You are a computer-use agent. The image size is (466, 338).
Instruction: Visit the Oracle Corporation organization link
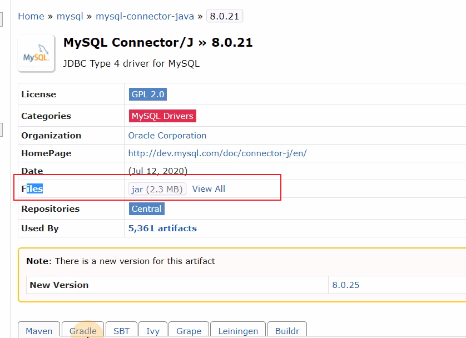(x=167, y=136)
